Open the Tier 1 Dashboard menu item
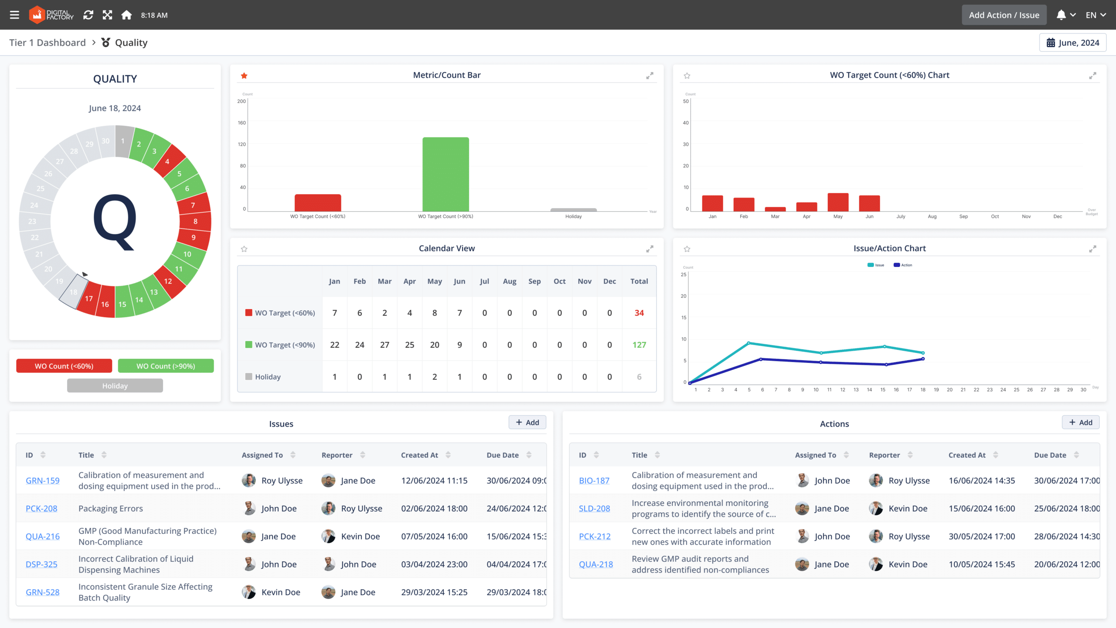The width and height of the screenshot is (1116, 628). coord(48,42)
